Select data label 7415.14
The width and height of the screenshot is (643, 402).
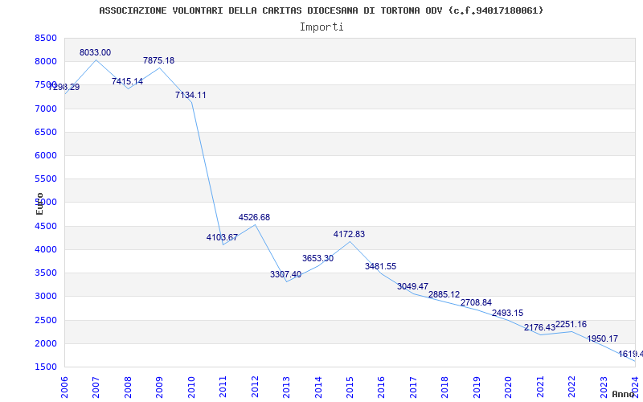[127, 81]
